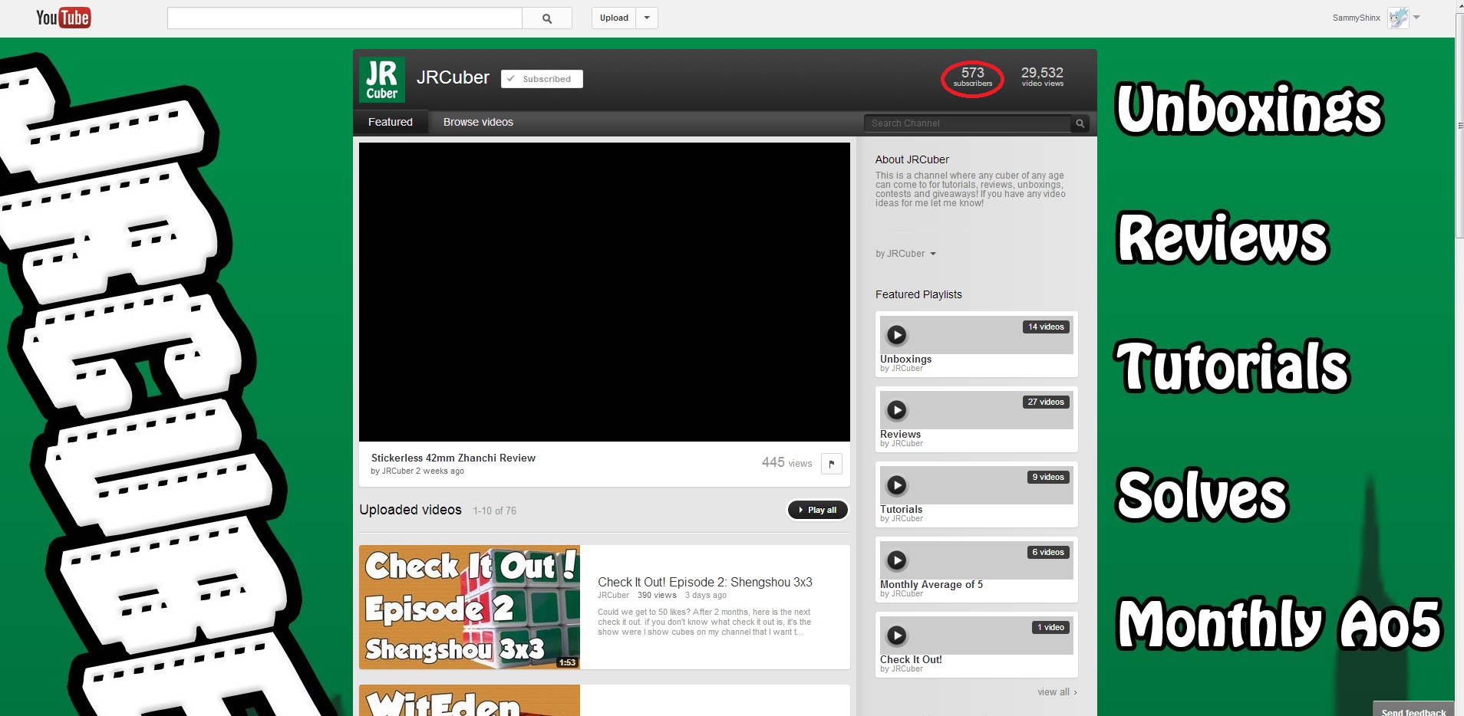
Task: Click the channel search magnifier icon
Action: (1080, 123)
